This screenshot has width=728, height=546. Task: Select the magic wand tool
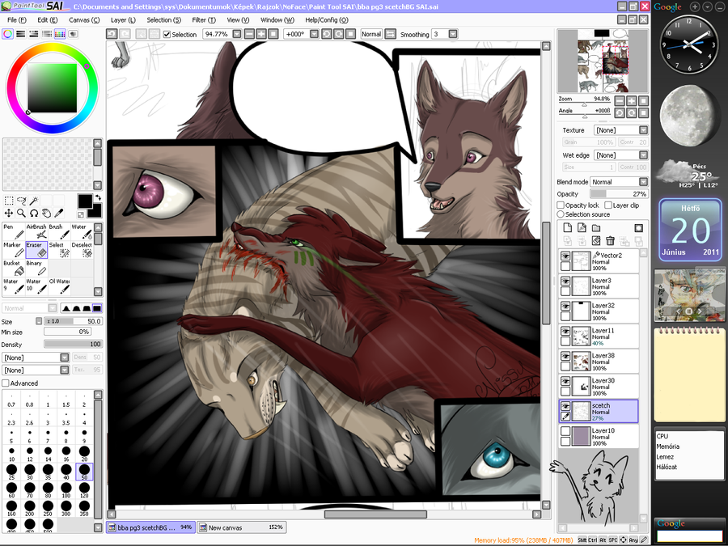tap(34, 201)
